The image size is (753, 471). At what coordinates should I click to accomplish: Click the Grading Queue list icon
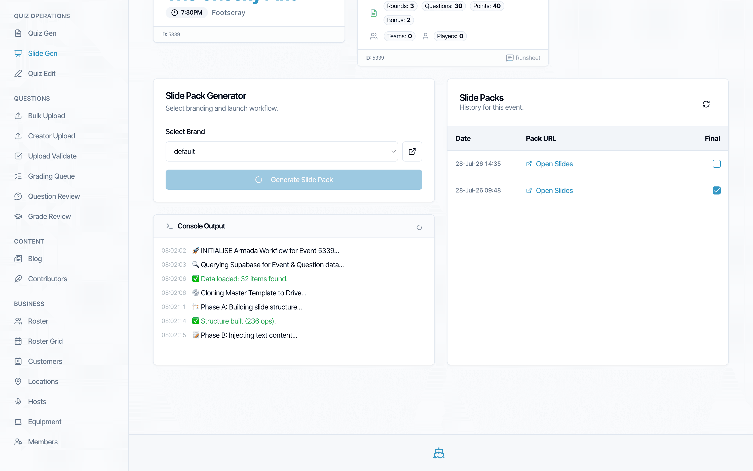18,176
